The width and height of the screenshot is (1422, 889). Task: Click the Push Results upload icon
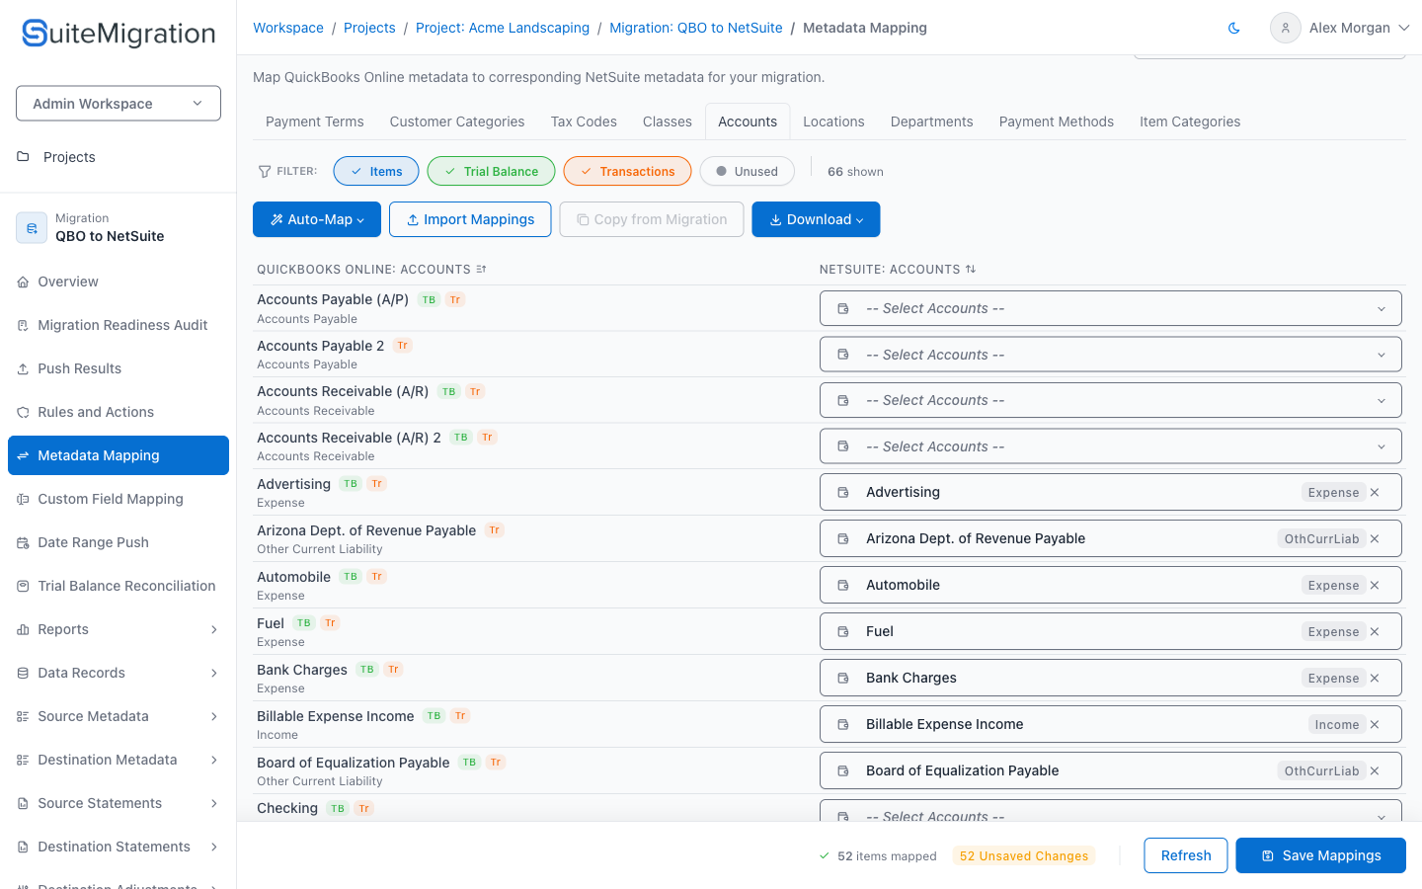23,369
